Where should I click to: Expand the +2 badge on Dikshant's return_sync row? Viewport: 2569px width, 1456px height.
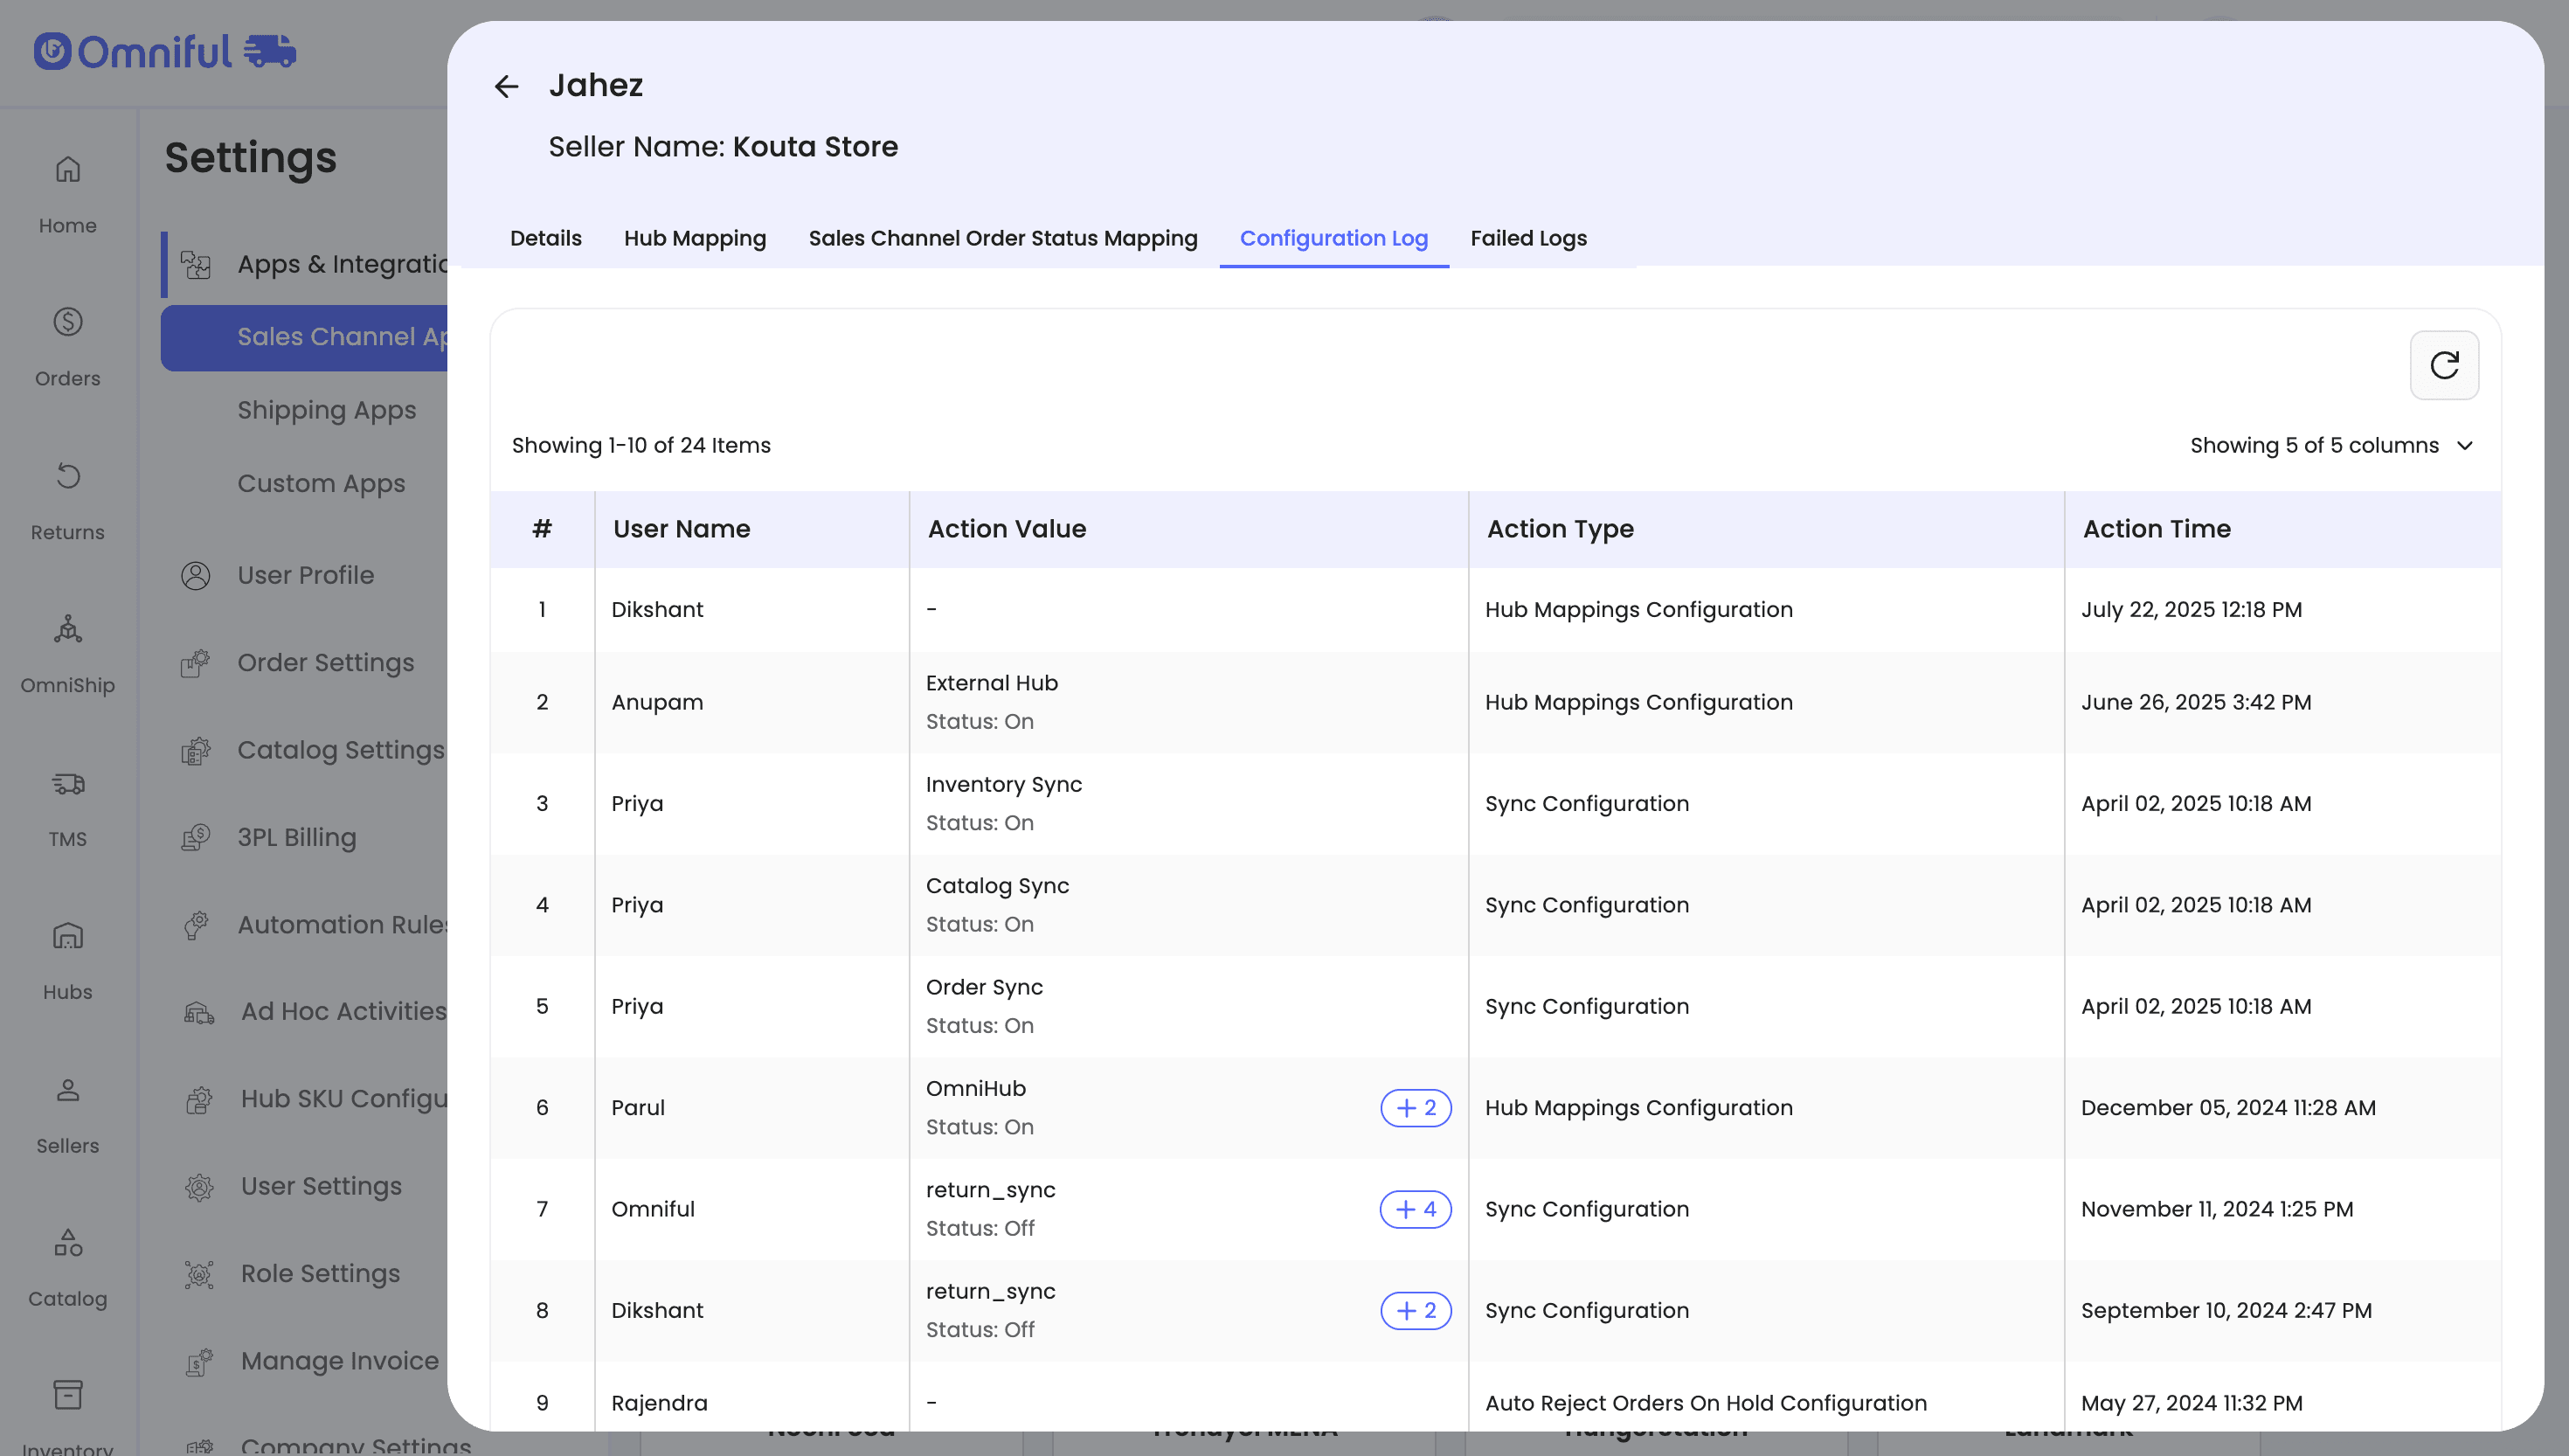point(1415,1311)
